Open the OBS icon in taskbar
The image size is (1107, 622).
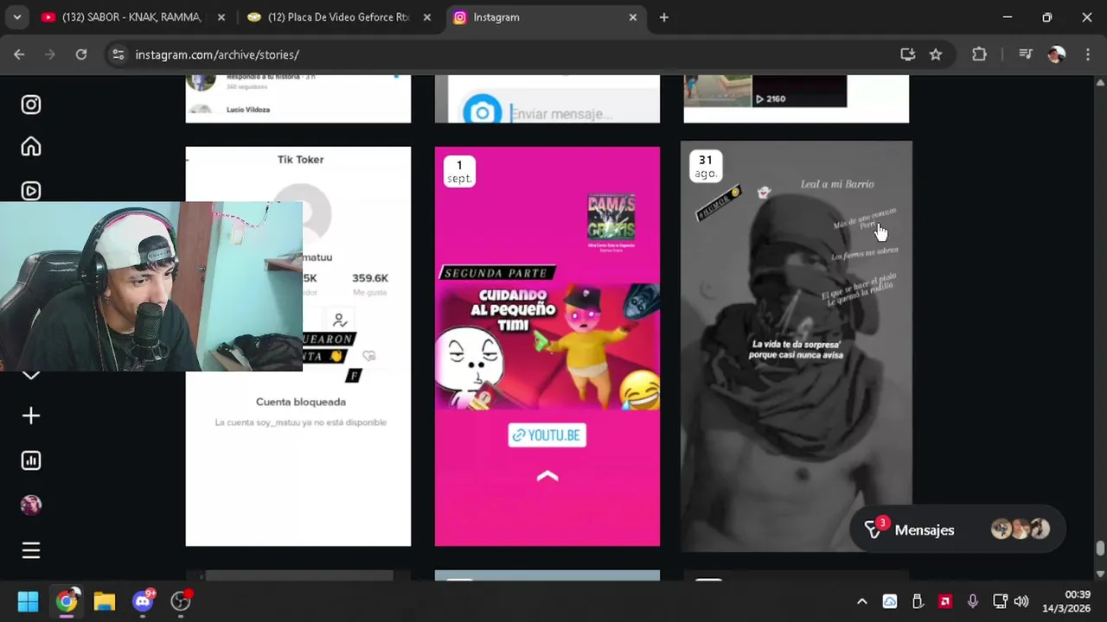coord(181,601)
